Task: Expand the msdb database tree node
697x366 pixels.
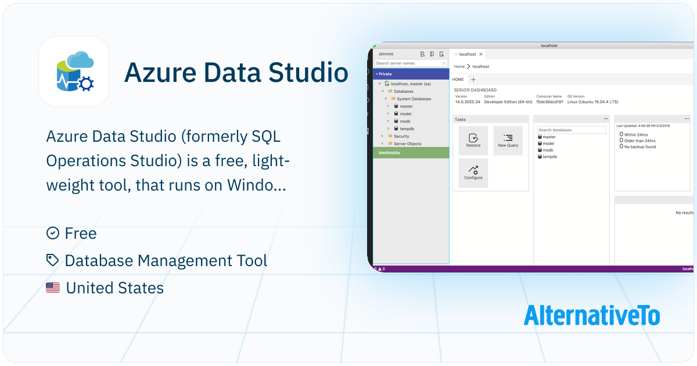Action: [x=389, y=121]
